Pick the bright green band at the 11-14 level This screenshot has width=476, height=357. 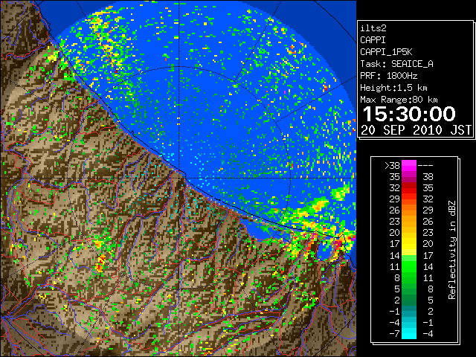409,266
